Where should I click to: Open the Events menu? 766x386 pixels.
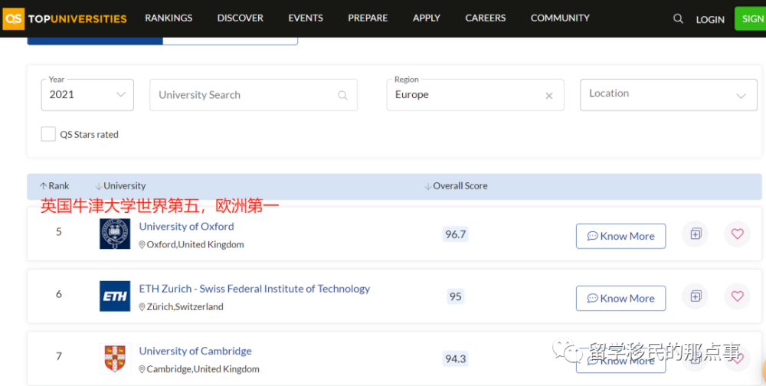306,18
